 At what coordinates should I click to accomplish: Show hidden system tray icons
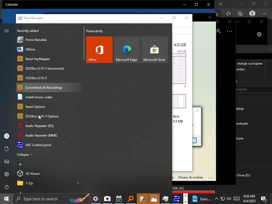pos(216,199)
